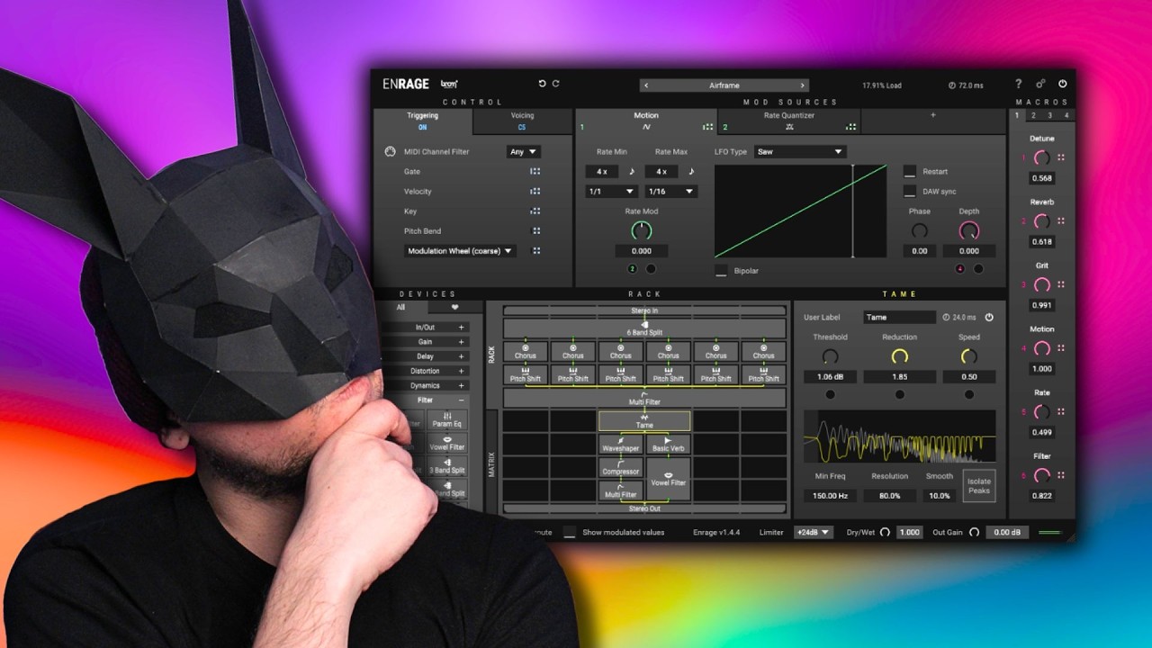This screenshot has width=1152, height=648.
Task: Click the Detune macro assign dots icon
Action: (x=1061, y=157)
